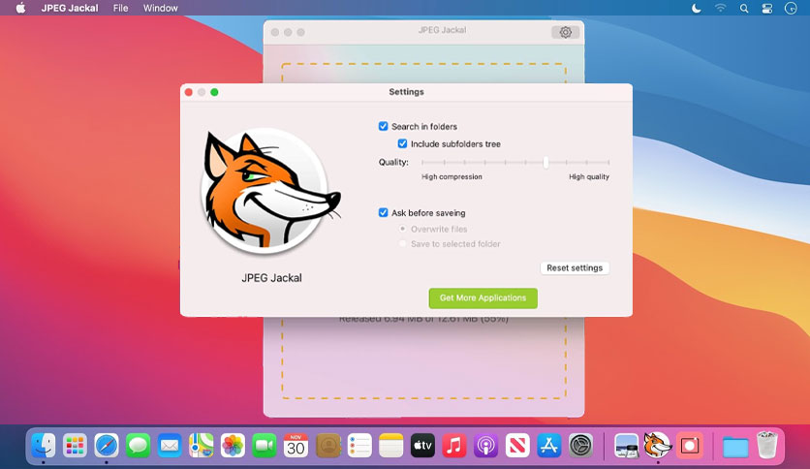
Task: Open Maps app in the dock
Action: point(201,445)
